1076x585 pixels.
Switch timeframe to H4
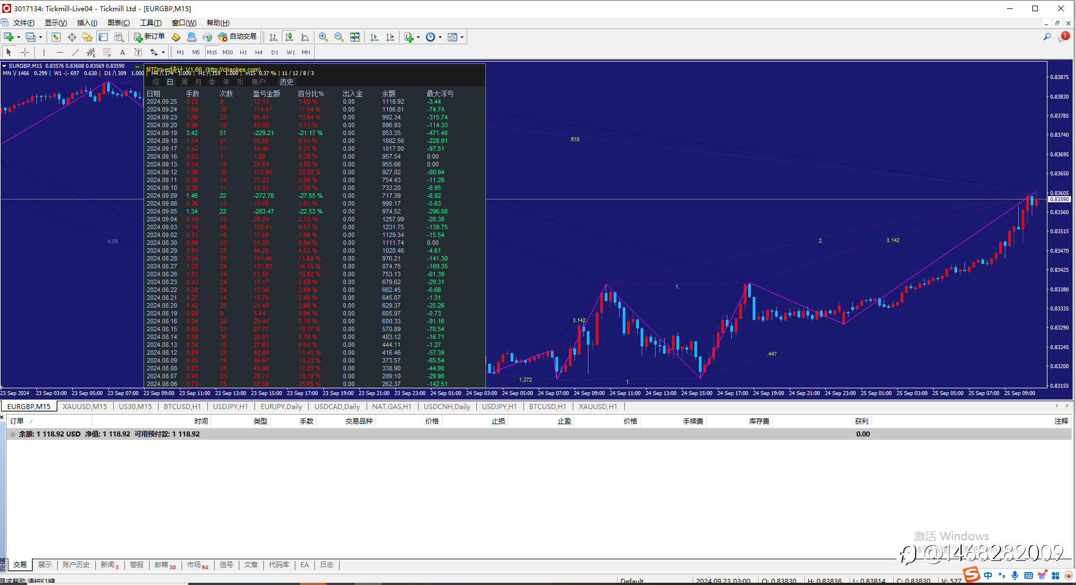pyautogui.click(x=259, y=52)
